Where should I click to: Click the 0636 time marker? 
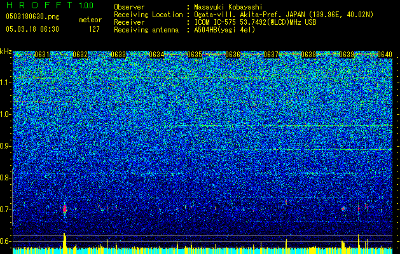pyautogui.click(x=233, y=55)
